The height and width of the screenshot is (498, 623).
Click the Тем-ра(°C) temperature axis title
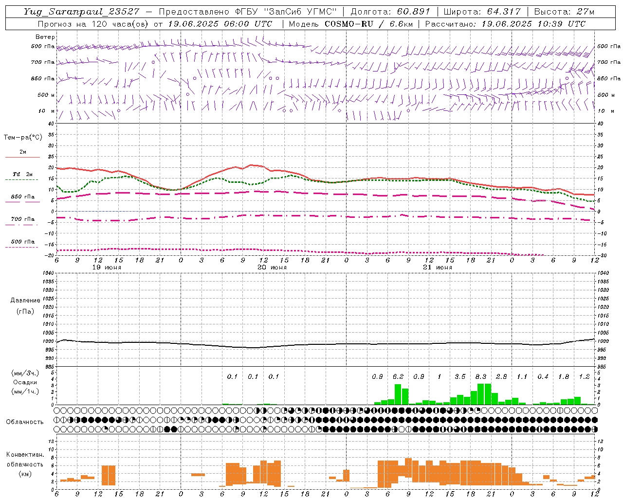click(x=23, y=138)
